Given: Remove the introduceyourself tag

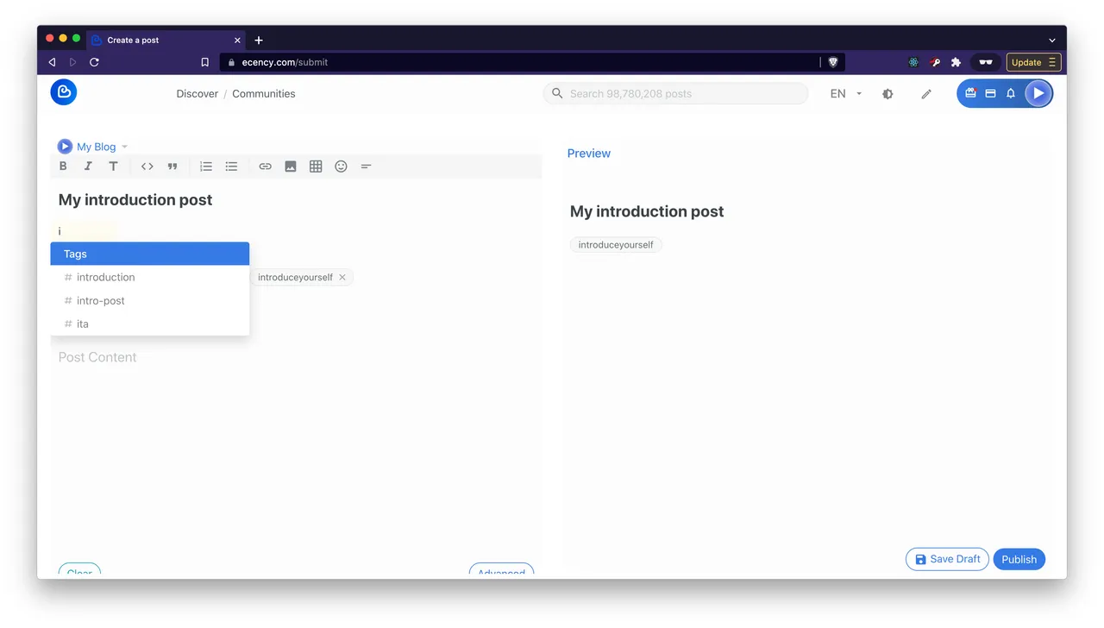Looking at the screenshot, I should [x=342, y=277].
